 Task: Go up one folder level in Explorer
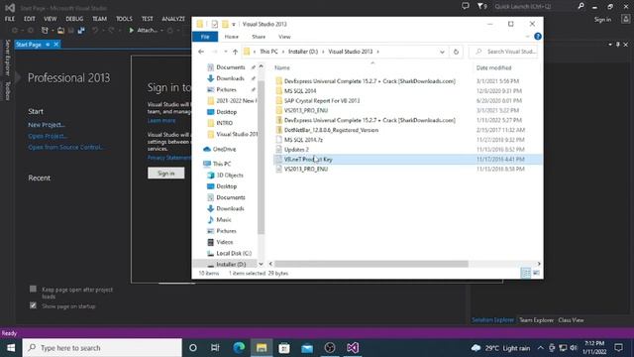tap(235, 52)
